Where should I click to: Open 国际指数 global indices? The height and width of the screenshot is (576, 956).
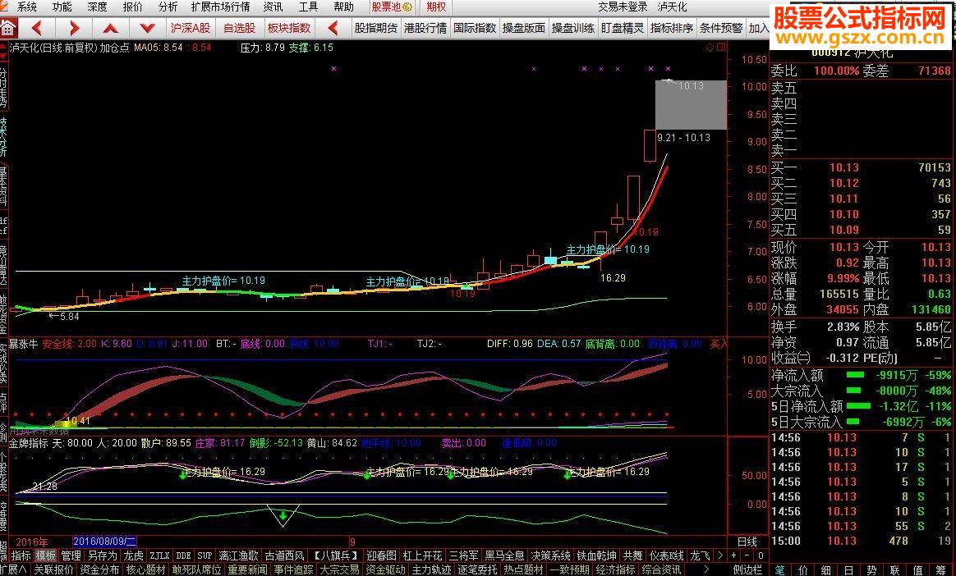(475, 28)
